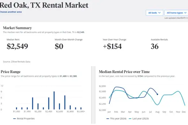Click the Choose another area link
This screenshot has width=188, height=125.
click(11, 12)
